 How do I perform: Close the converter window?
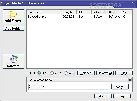coord(133,3)
